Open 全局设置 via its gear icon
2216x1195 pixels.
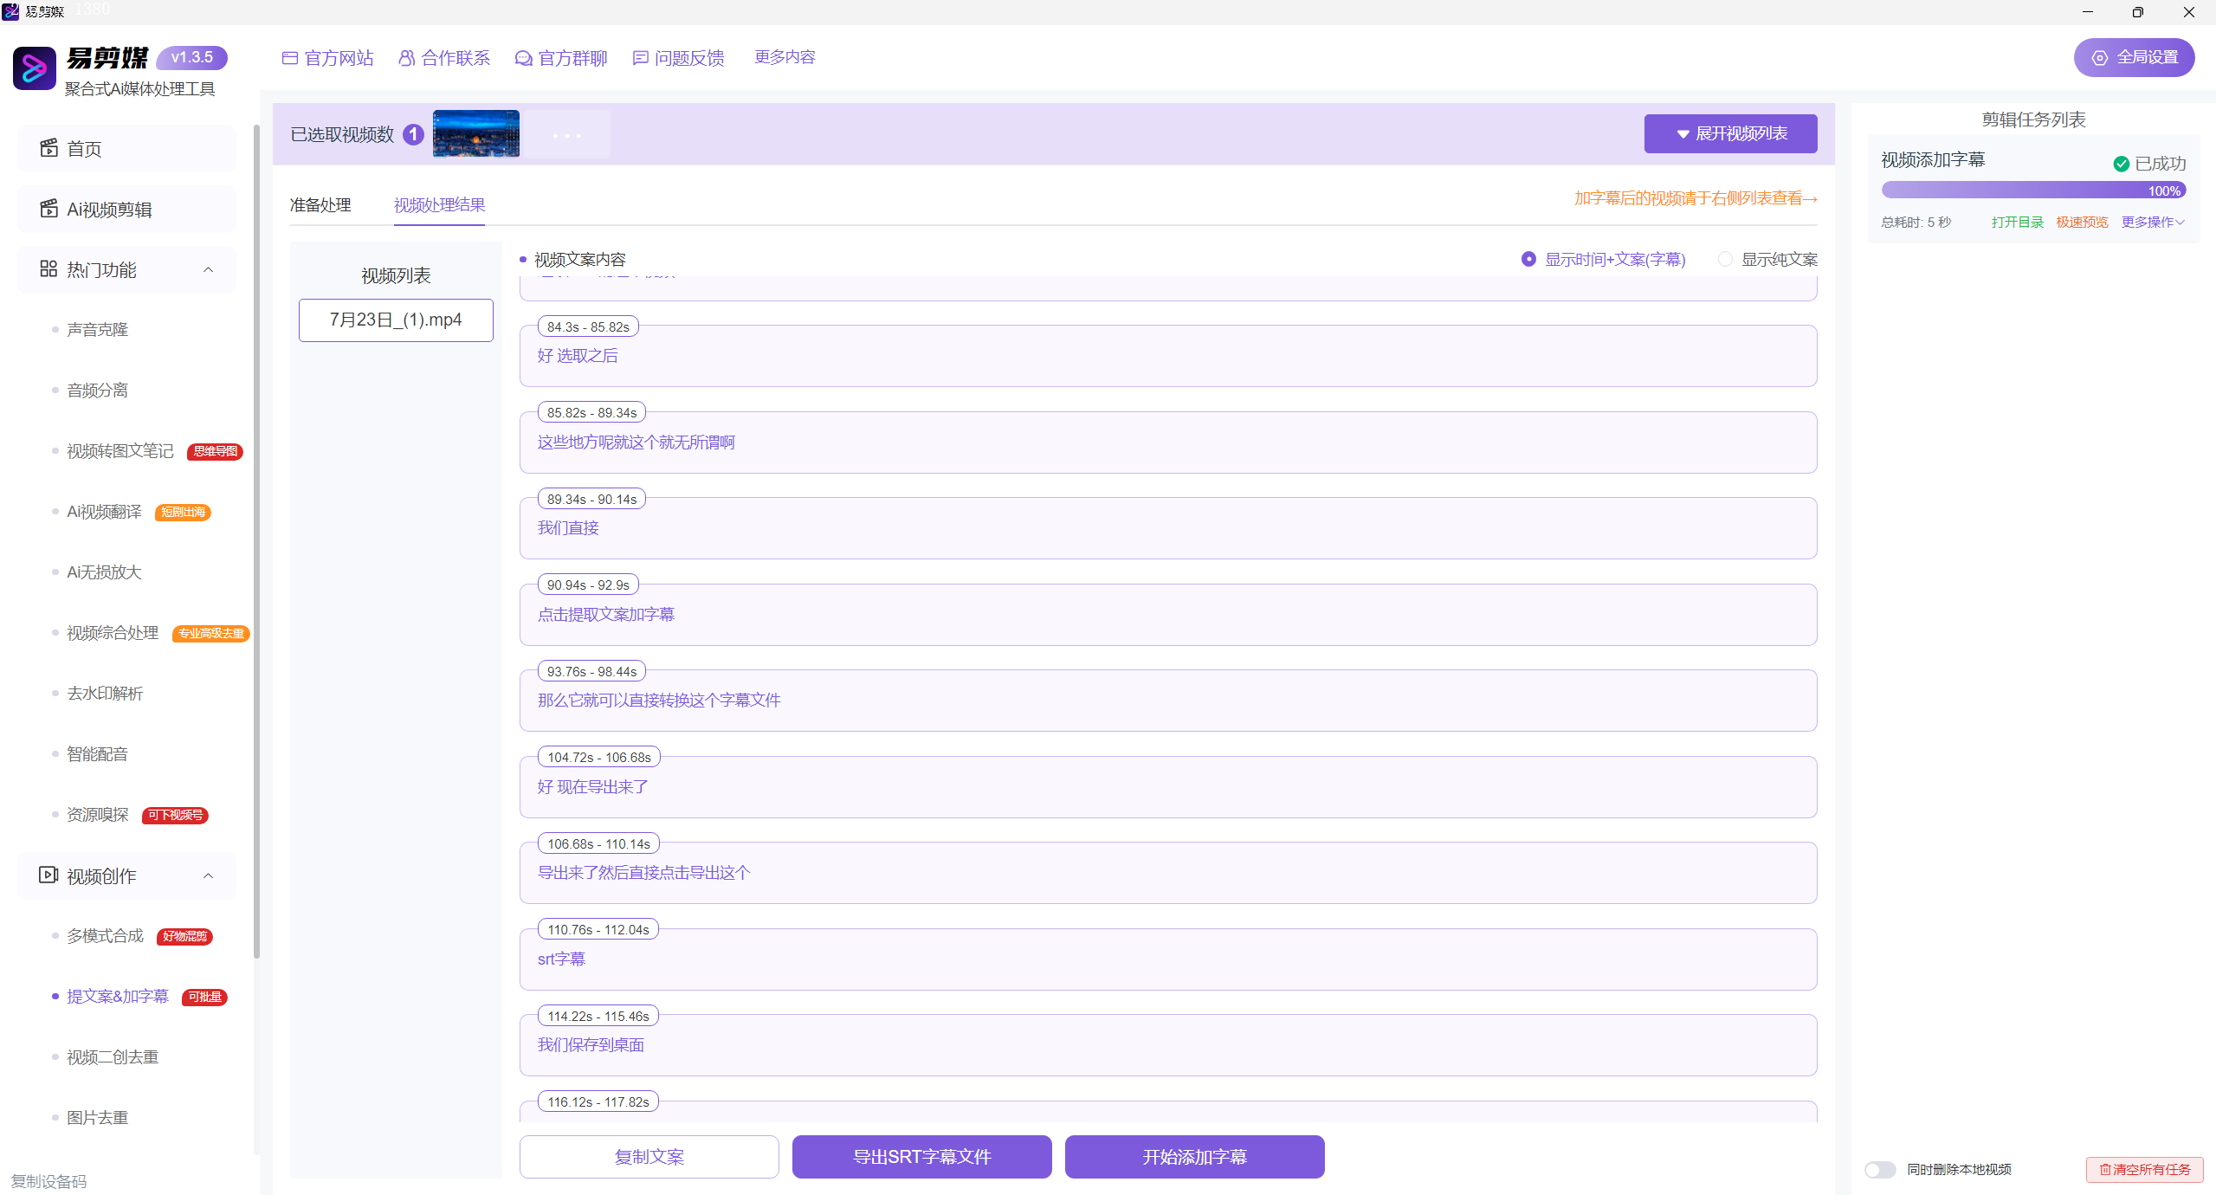click(x=2099, y=58)
